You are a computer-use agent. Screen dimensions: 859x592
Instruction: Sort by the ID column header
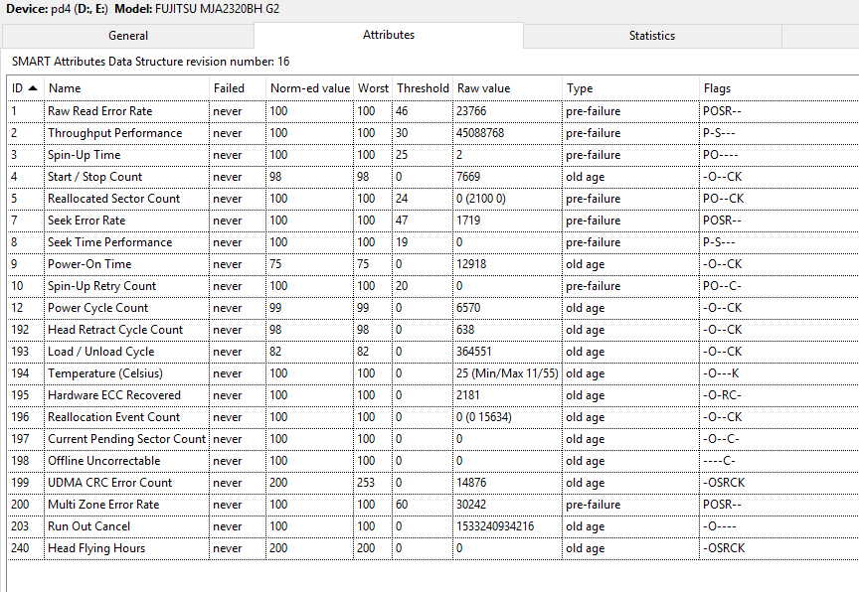25,88
